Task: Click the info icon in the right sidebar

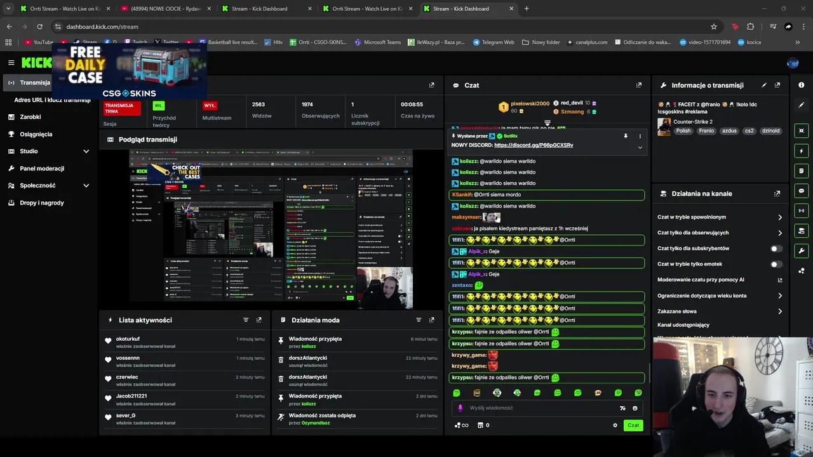Action: pyautogui.click(x=802, y=85)
